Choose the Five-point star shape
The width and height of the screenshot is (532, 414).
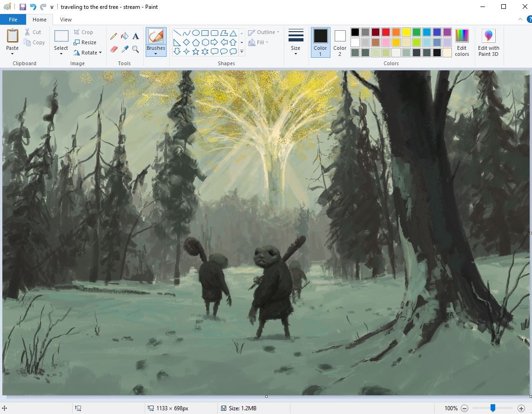(x=196, y=52)
